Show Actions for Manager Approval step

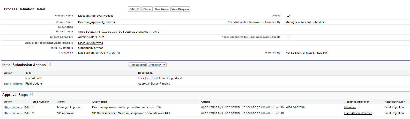(x=13, y=108)
